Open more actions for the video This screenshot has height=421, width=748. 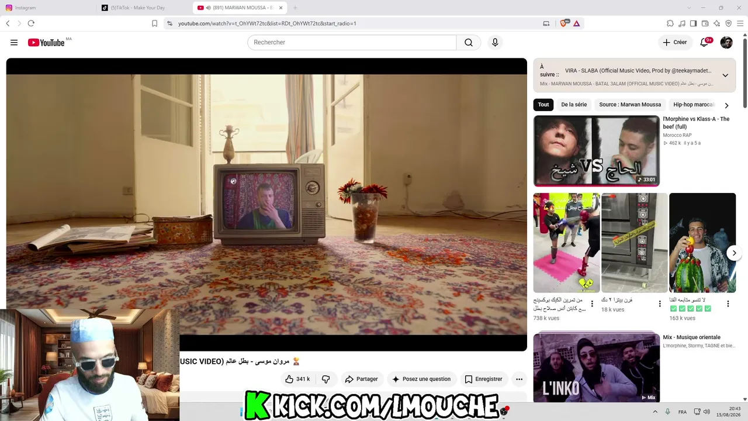pyautogui.click(x=519, y=379)
